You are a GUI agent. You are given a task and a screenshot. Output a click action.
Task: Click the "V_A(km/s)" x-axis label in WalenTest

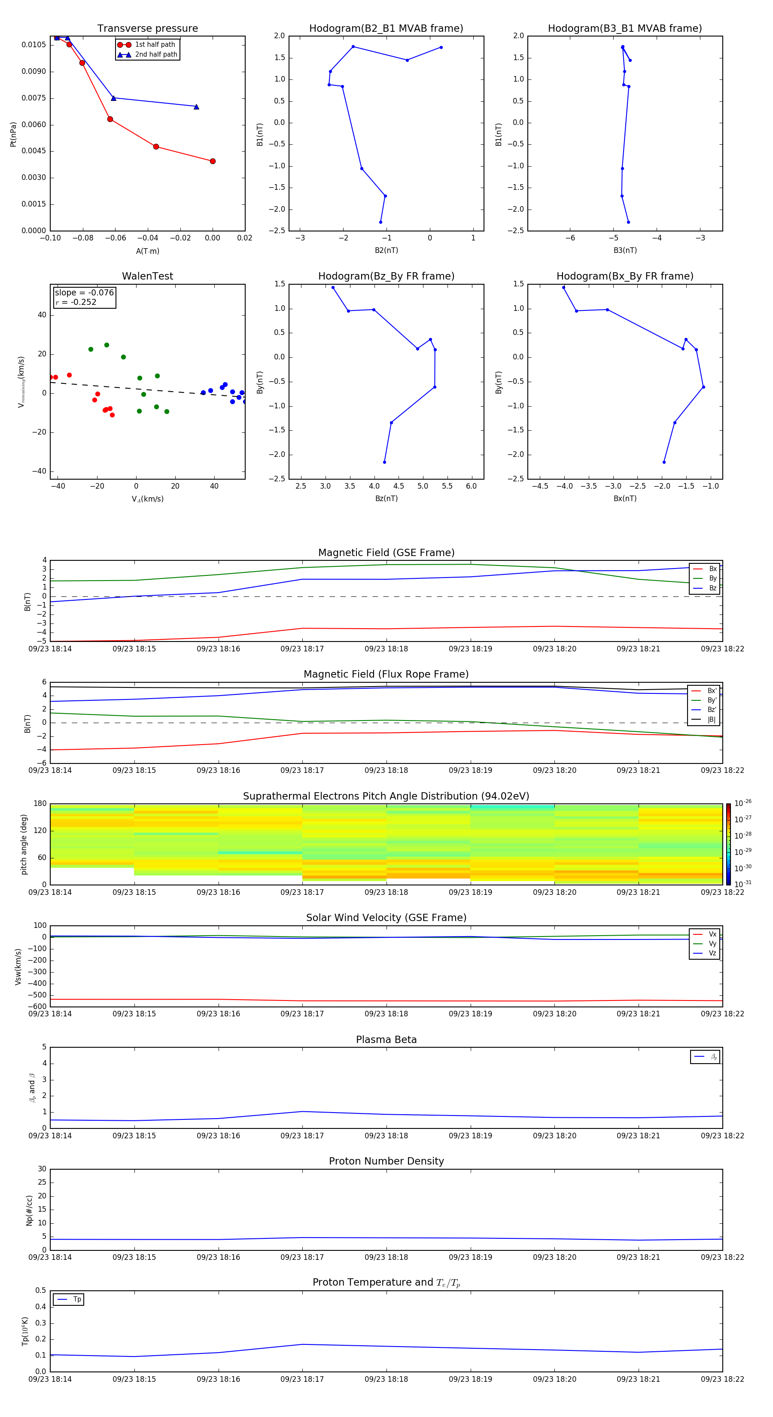[x=147, y=499]
